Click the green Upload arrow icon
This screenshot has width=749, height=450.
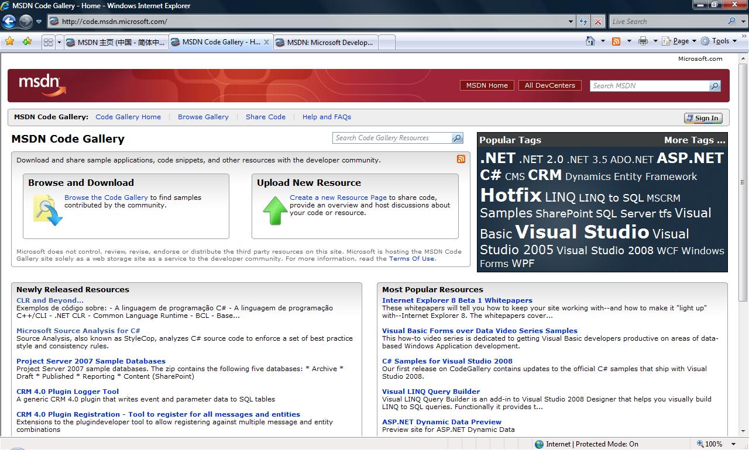point(275,210)
